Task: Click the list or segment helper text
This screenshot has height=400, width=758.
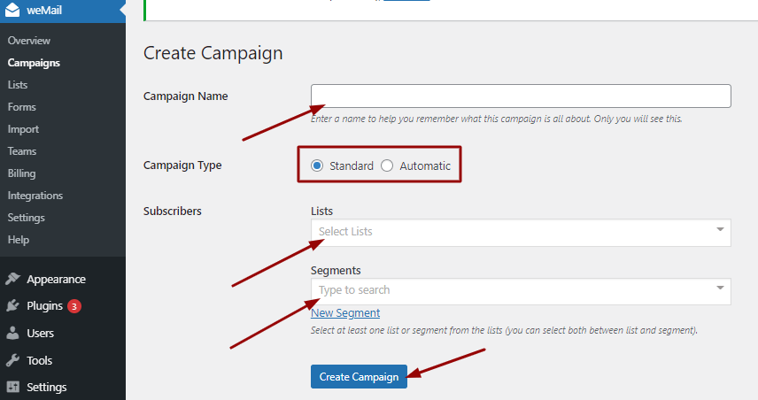Action: click(504, 330)
